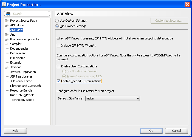Open EJB Module settings
Screen dimensions: 192x137
18,58
